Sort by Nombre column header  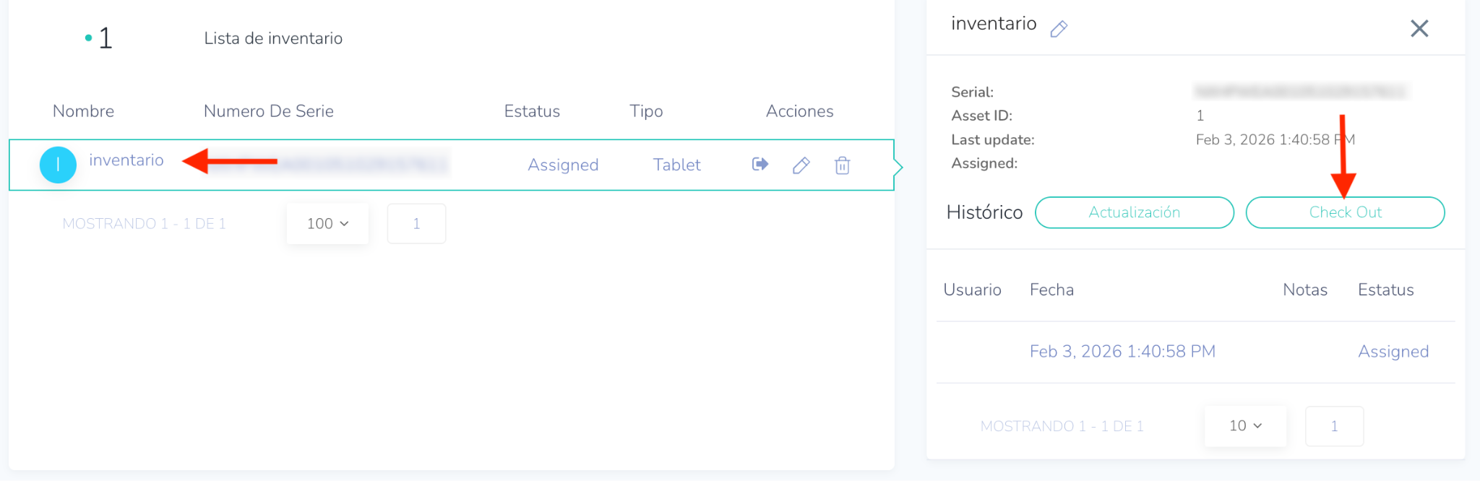pos(83,111)
